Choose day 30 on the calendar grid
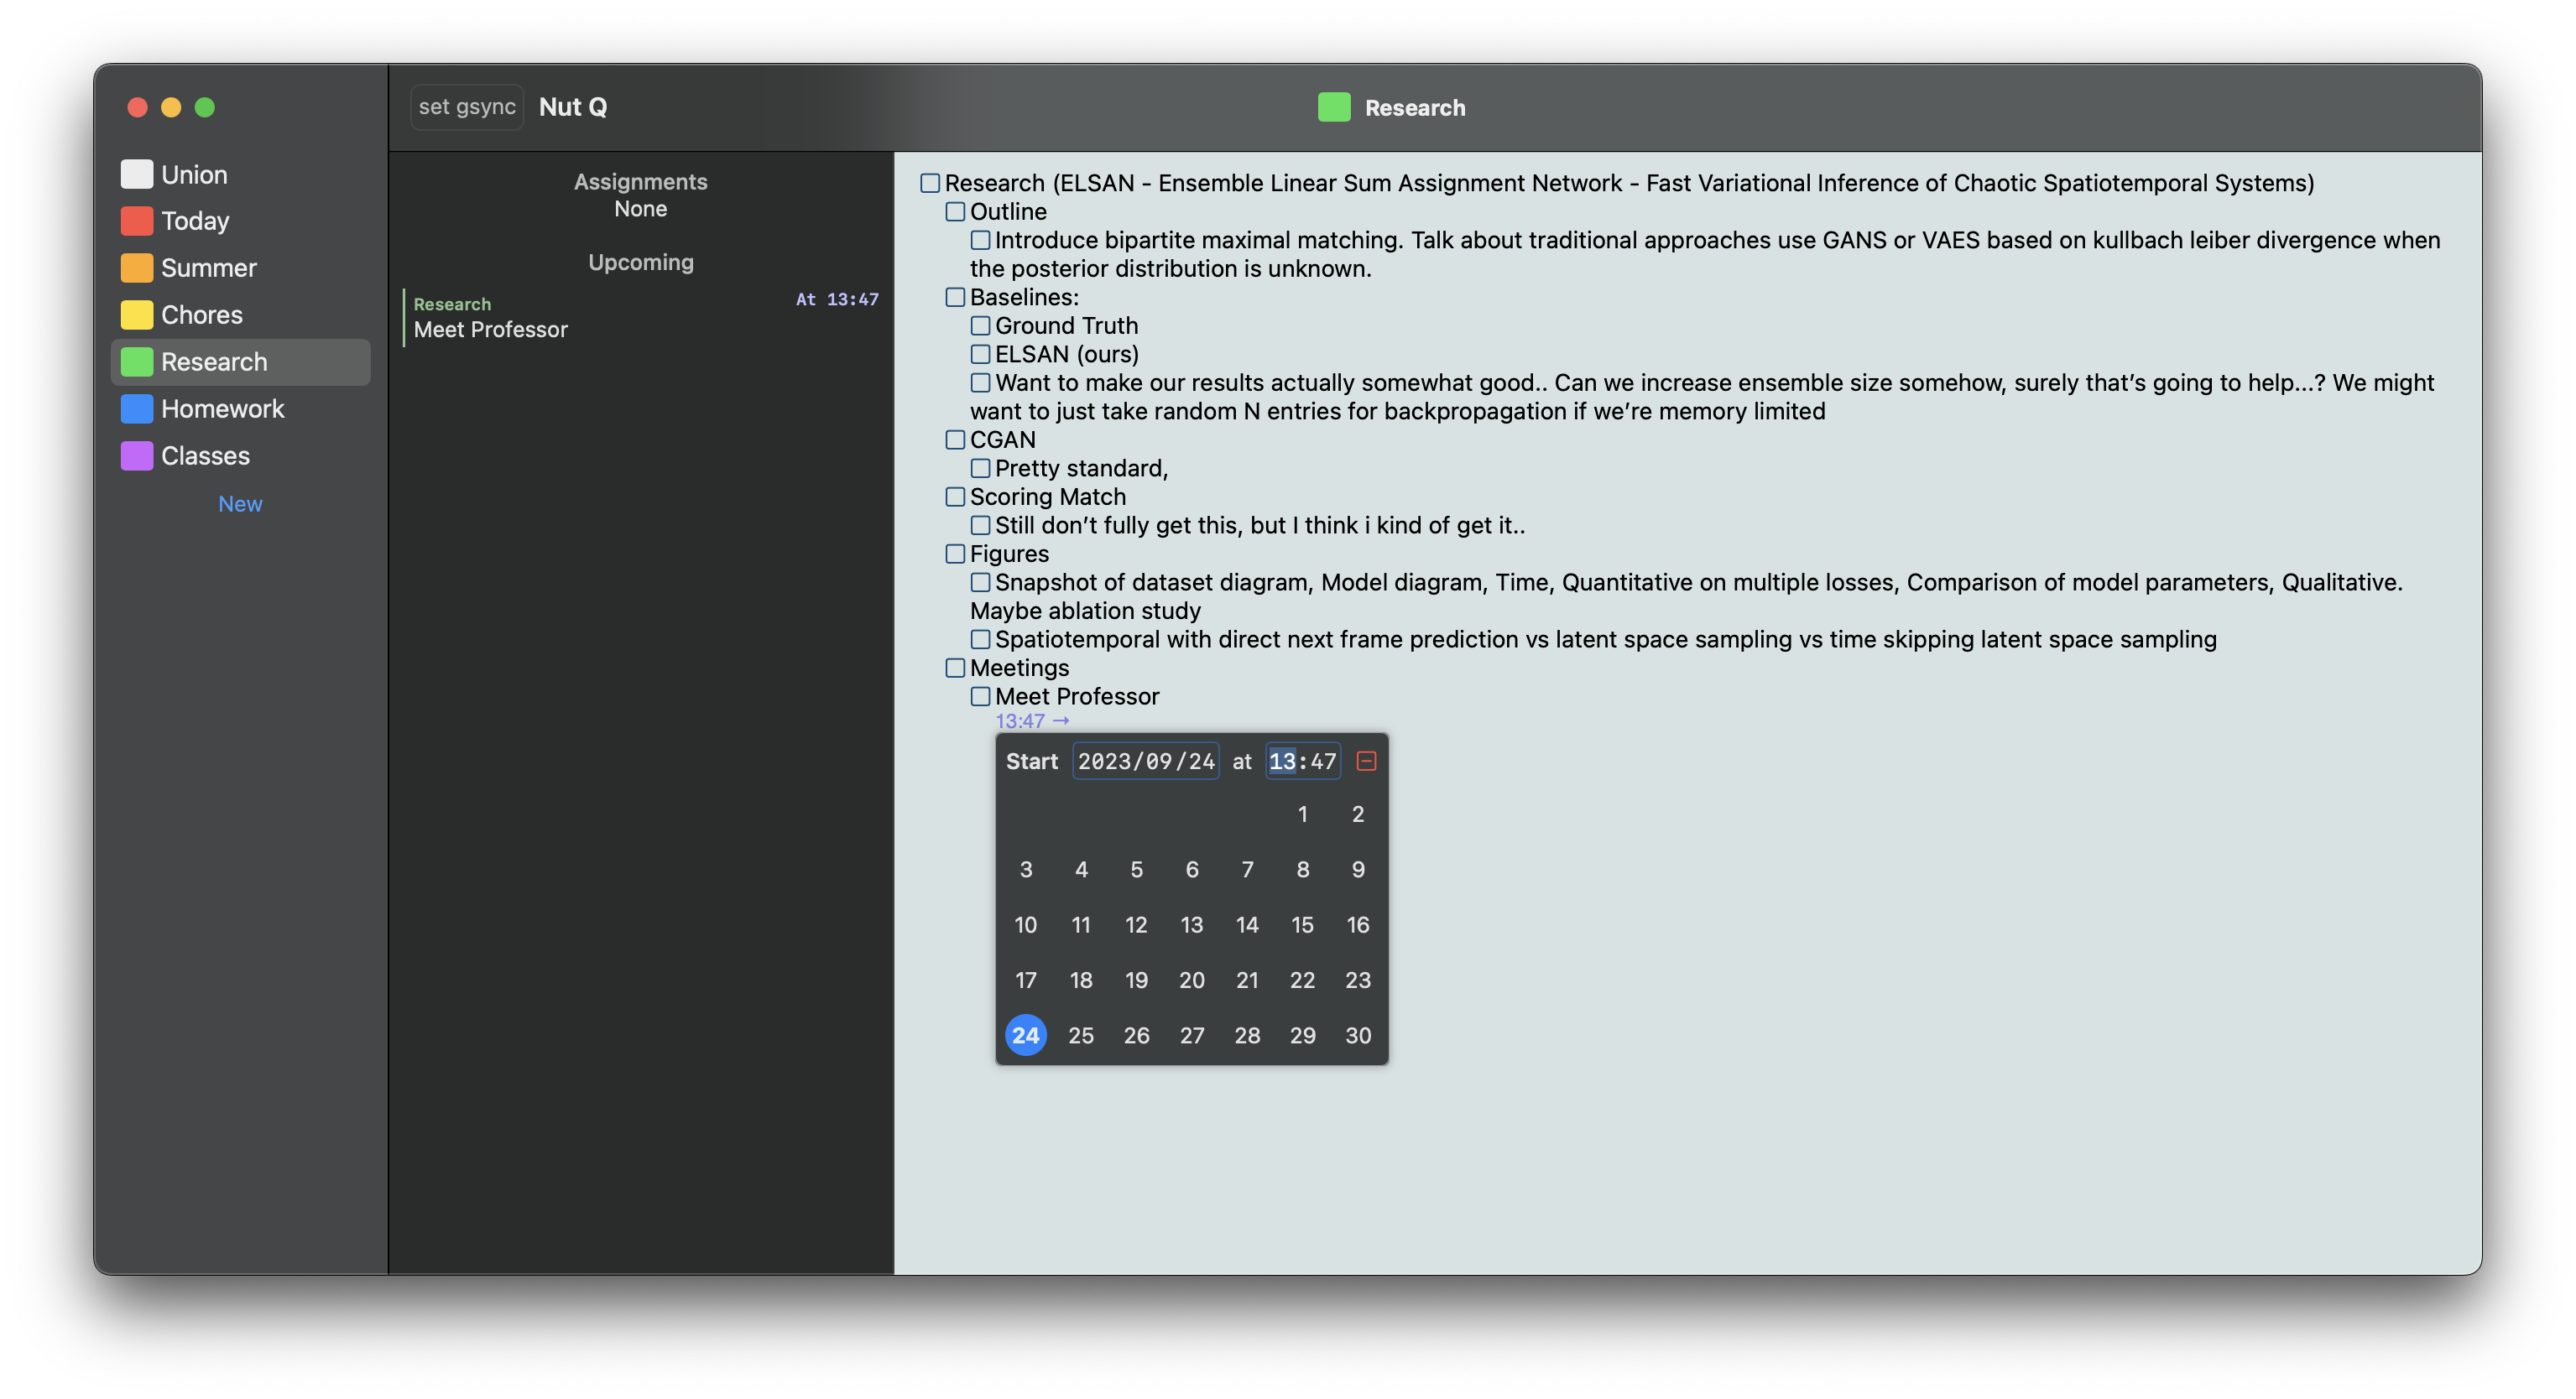Image resolution: width=2576 pixels, height=1399 pixels. pos(1357,1035)
